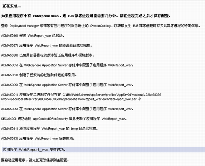Viewport: 205px width, 166px height.
Task: Click the highlighted WebReport_war success banner
Action: pyautogui.click(x=103, y=150)
